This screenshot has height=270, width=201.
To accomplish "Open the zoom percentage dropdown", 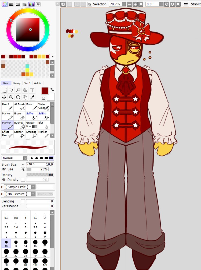I will click(124, 4).
